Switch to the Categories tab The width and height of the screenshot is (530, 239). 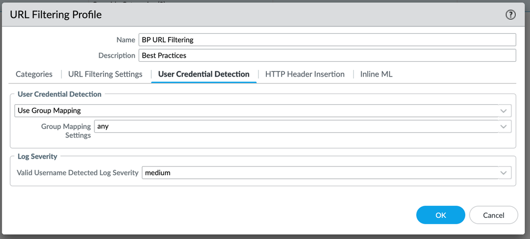point(34,74)
